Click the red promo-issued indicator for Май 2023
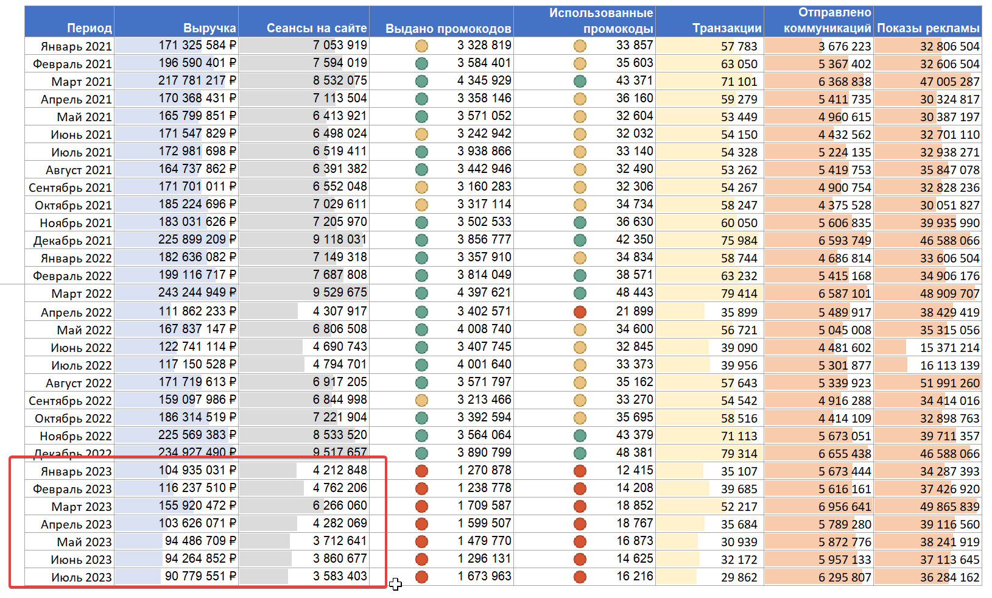 (421, 542)
